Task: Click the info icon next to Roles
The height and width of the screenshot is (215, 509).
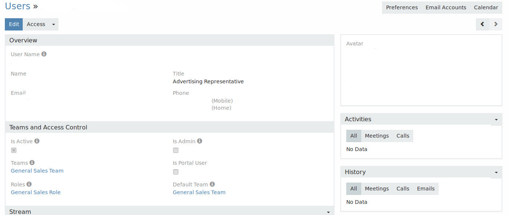Action: point(29,184)
